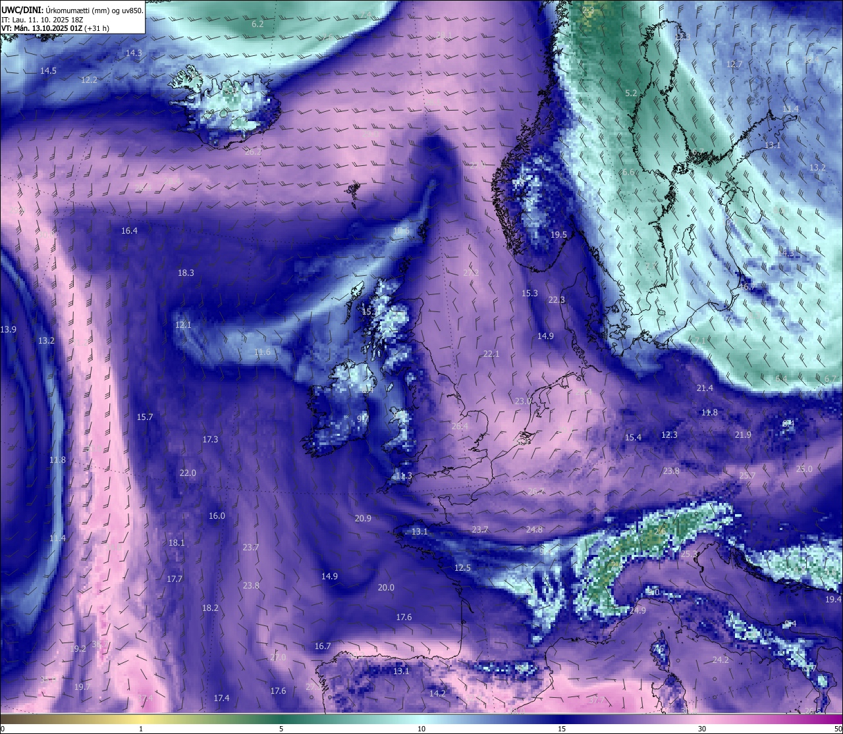Click the UWC/DINI Úrkomumætti title line
The image size is (843, 734).
click(72, 11)
